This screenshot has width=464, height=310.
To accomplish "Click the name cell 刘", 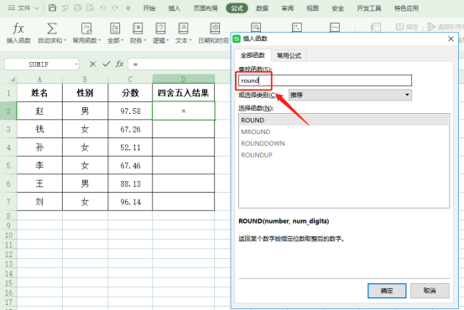I will (39, 202).
